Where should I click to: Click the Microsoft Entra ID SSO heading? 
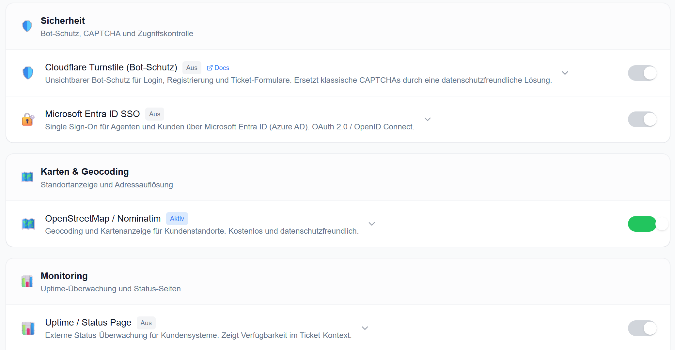point(92,114)
